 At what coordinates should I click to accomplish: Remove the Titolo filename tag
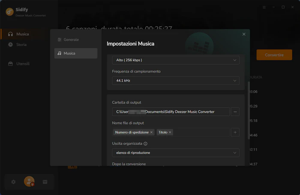[170, 132]
